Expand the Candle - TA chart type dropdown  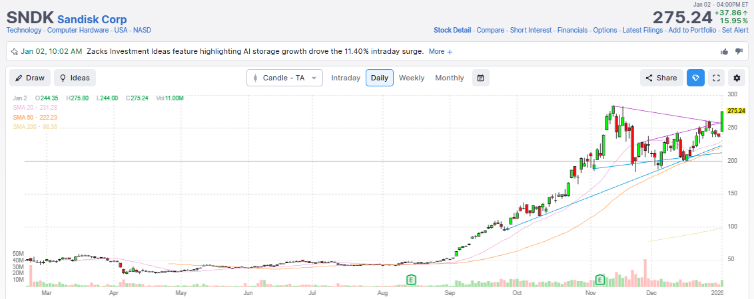284,78
